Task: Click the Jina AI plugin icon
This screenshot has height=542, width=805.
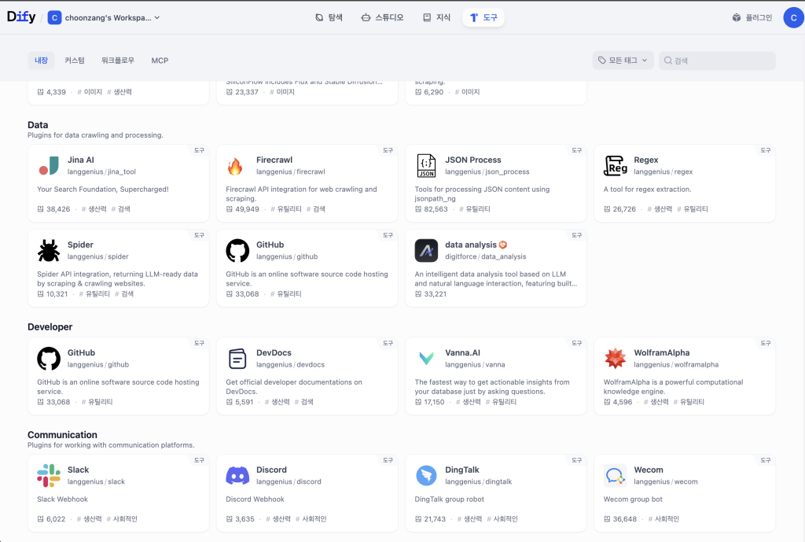Action: (x=49, y=165)
